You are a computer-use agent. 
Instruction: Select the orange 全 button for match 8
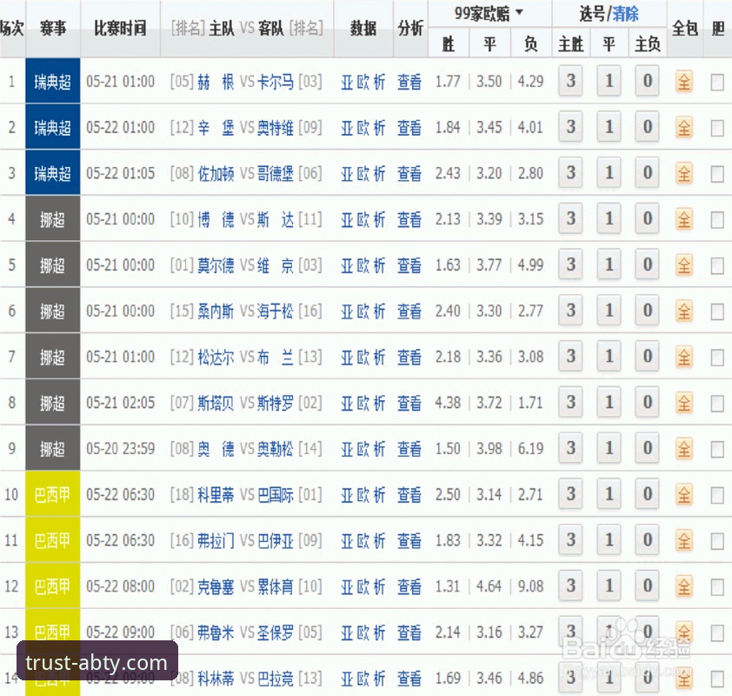point(684,403)
